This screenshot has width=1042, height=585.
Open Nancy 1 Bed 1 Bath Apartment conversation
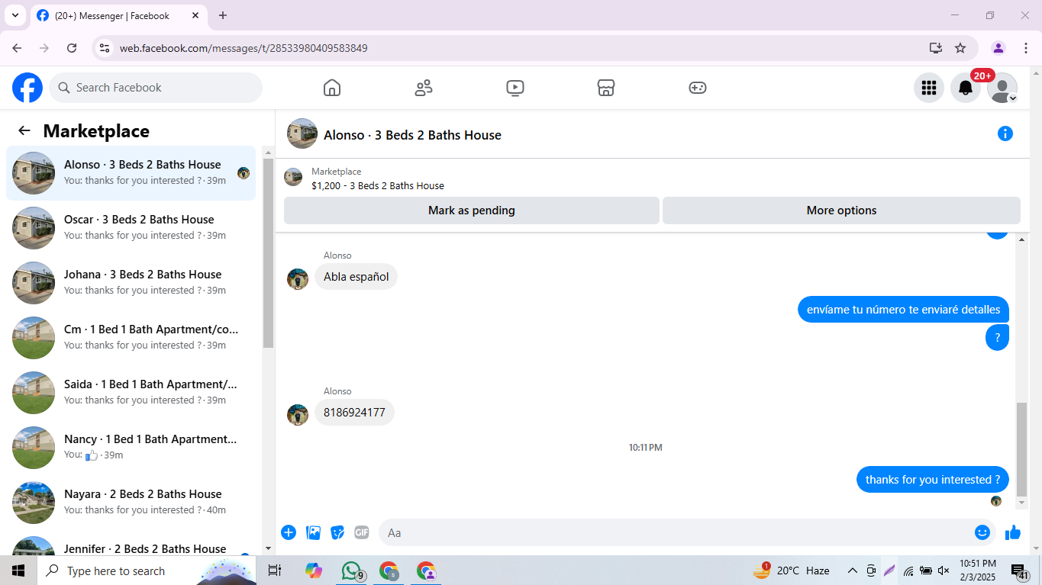[x=131, y=448]
